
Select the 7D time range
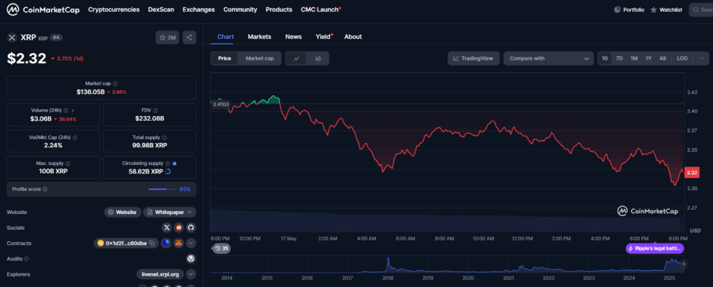tap(619, 58)
